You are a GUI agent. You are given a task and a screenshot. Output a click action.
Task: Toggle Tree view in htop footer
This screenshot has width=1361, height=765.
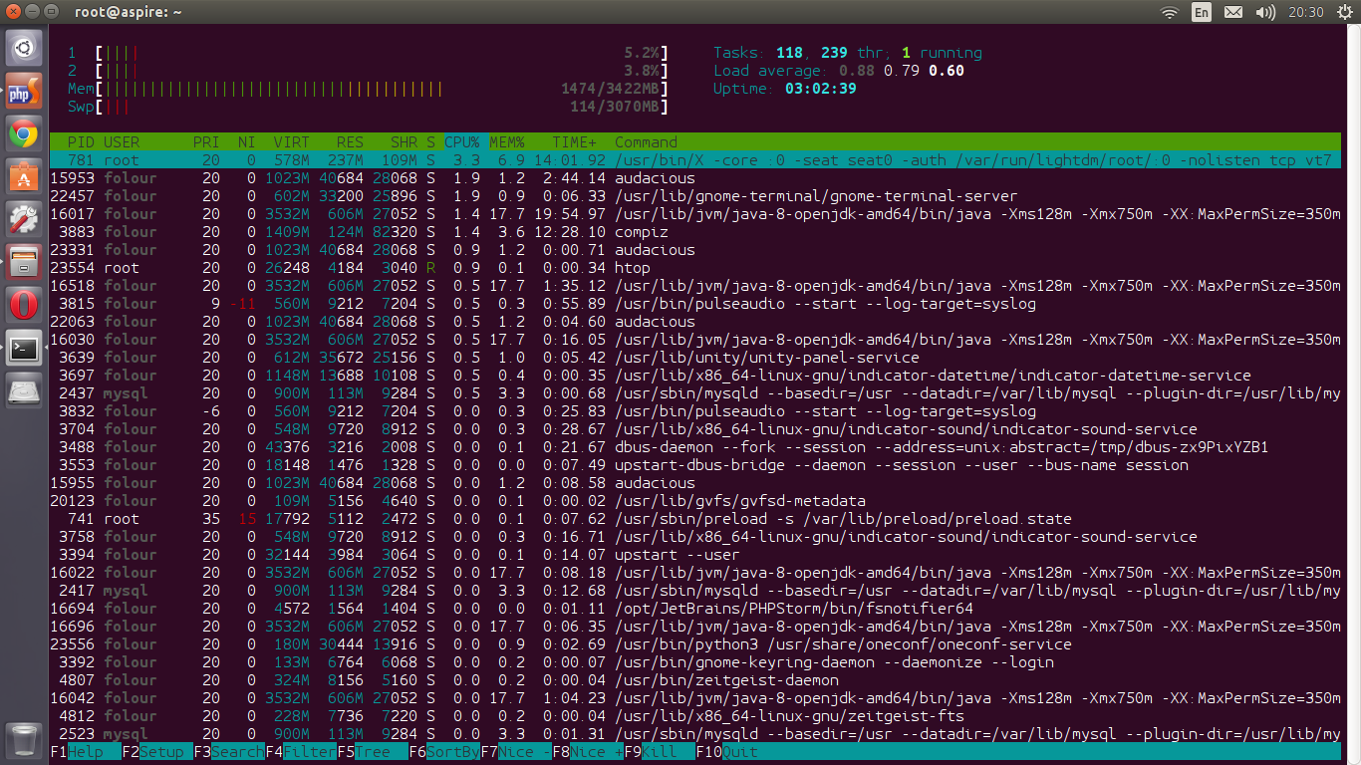point(372,752)
